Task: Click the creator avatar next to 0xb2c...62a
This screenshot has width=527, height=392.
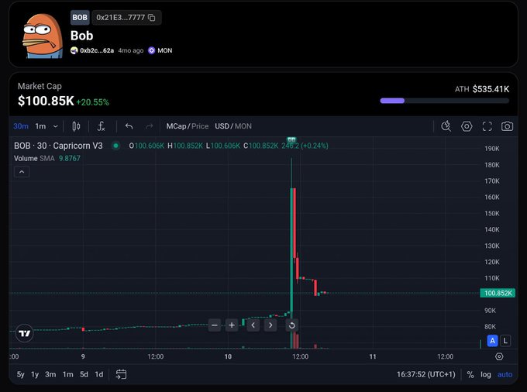Action: click(x=74, y=50)
